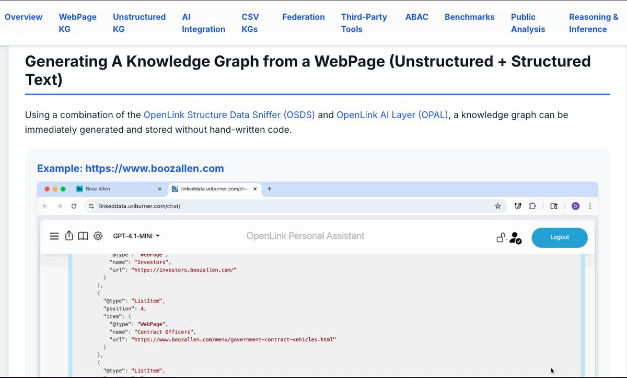Open the settings gear in the assistant toolbar
Viewport: 627px width, 378px height.
pyautogui.click(x=98, y=236)
